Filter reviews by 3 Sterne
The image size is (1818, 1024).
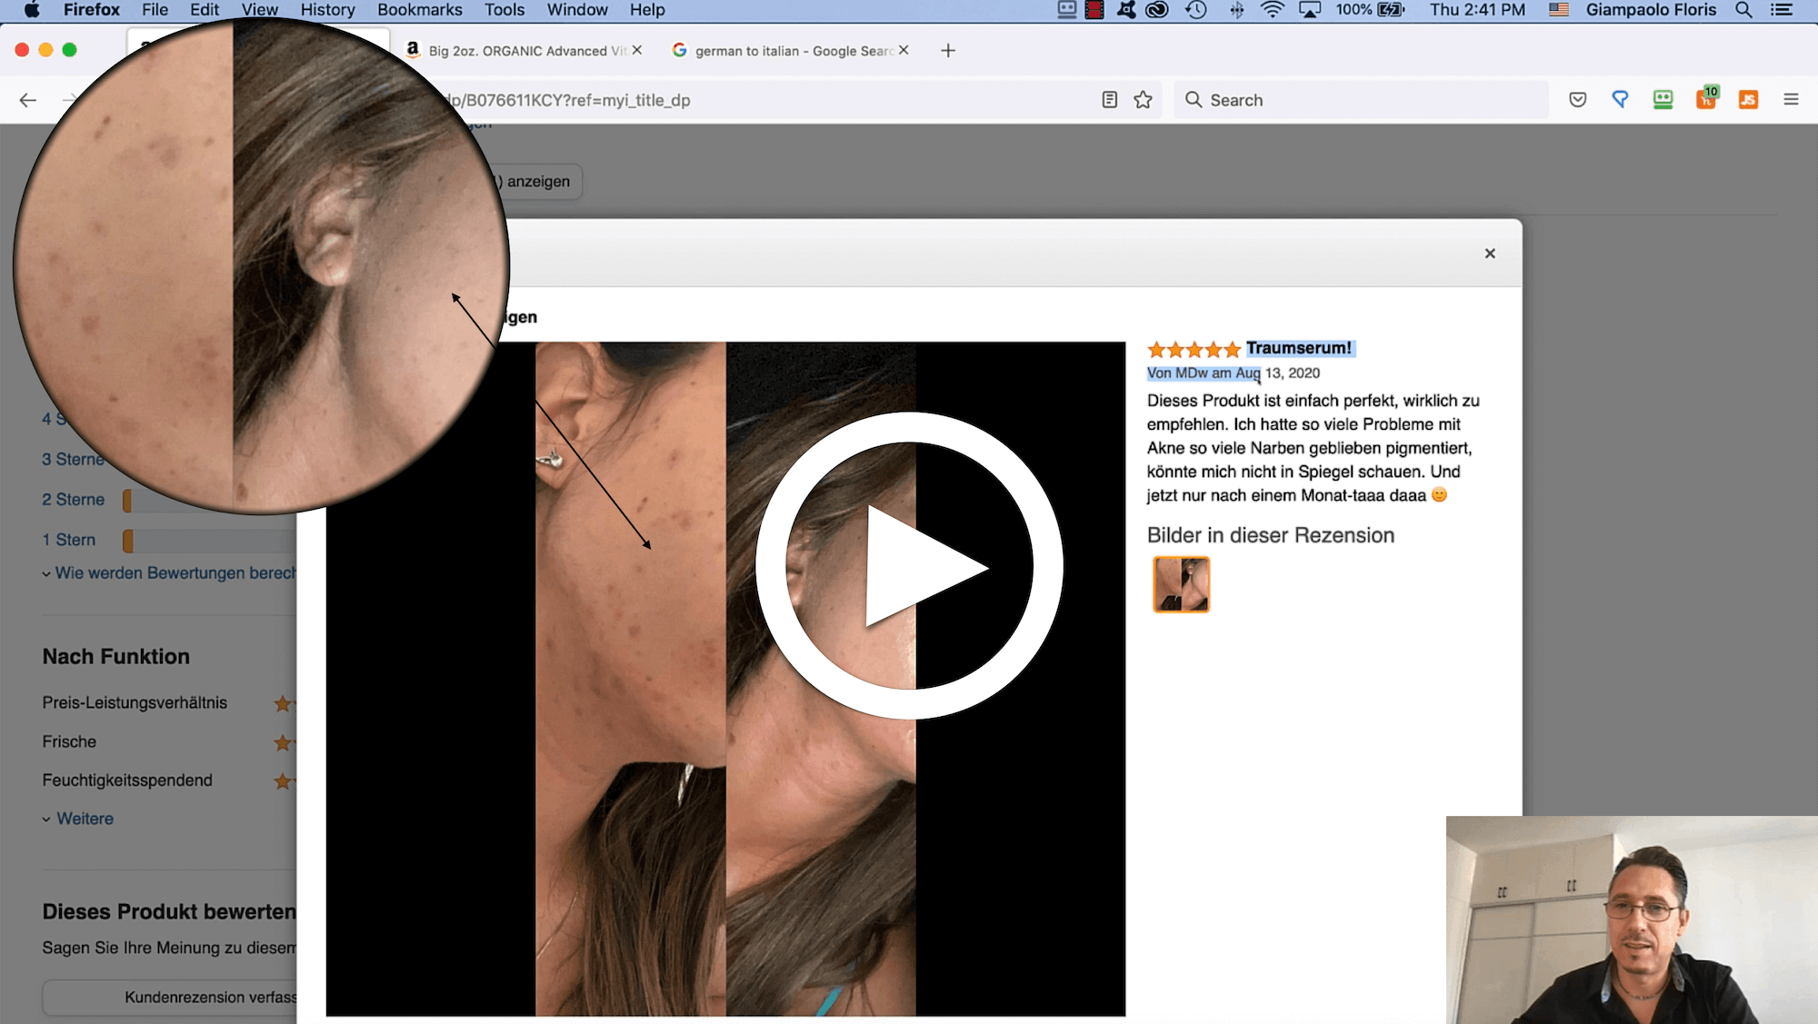click(x=73, y=460)
